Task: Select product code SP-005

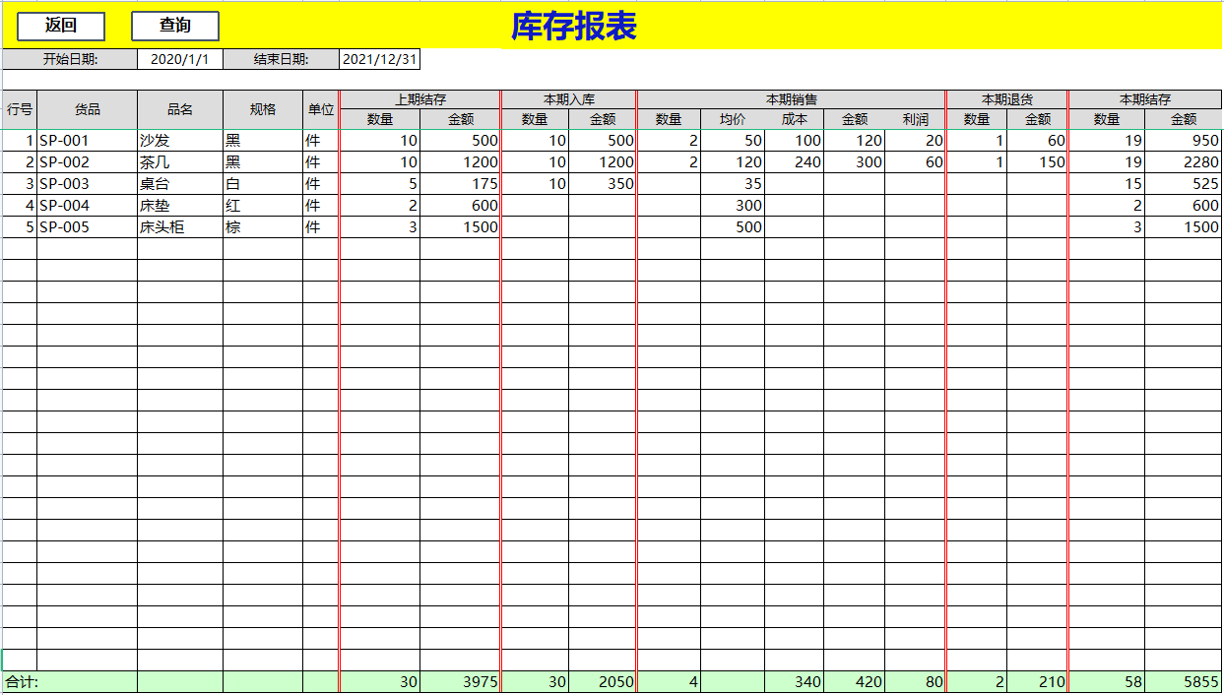Action: coord(88,227)
